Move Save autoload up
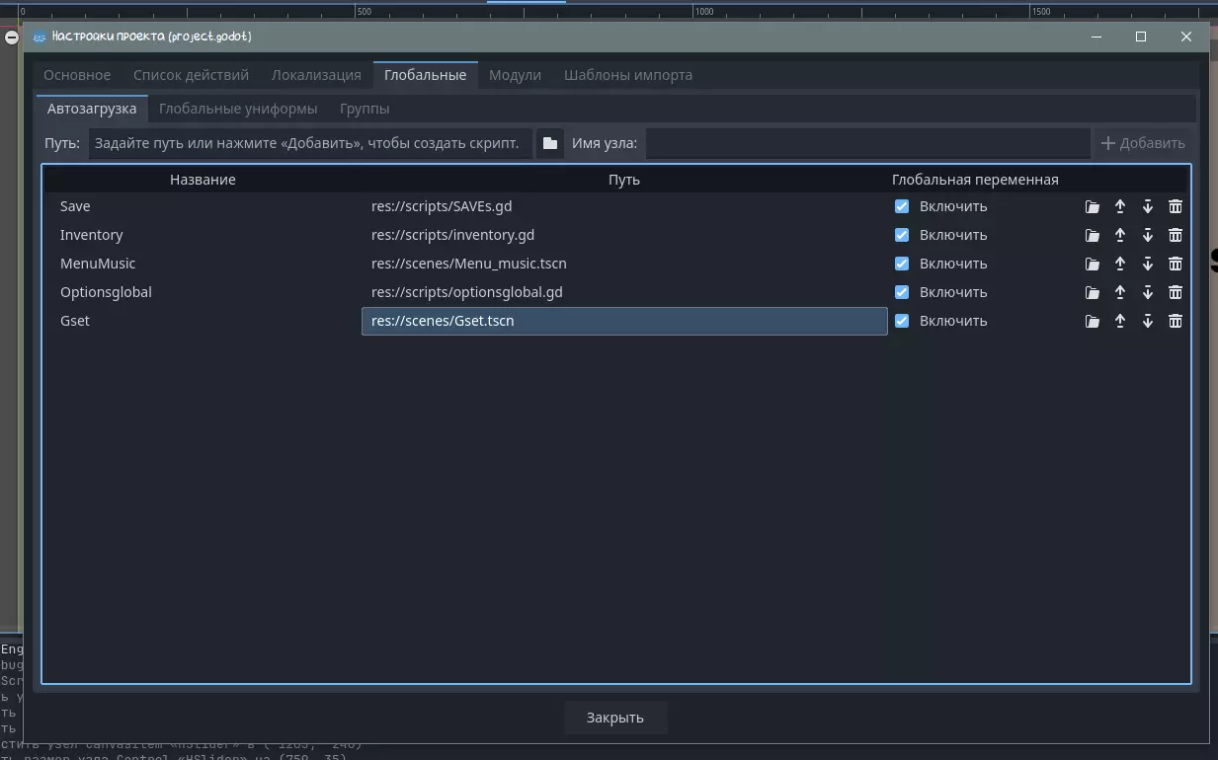The image size is (1218, 760). (x=1119, y=206)
